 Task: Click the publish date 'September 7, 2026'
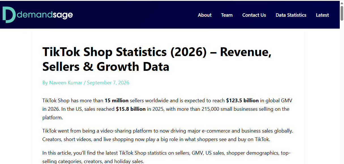click(x=108, y=83)
